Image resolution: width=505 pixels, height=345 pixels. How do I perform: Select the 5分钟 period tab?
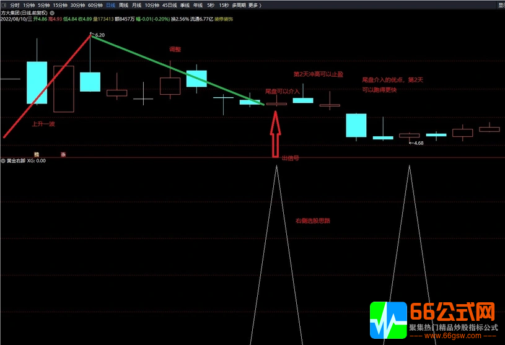click(43, 5)
